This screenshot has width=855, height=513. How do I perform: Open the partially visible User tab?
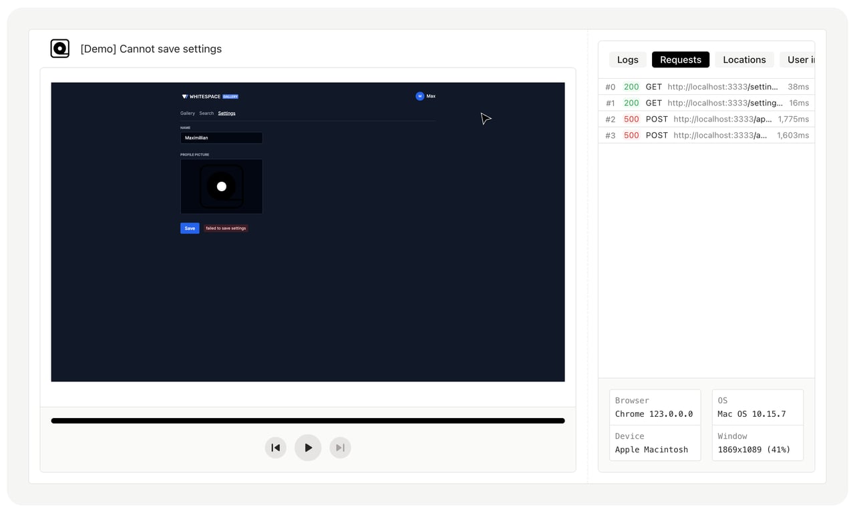coord(798,59)
